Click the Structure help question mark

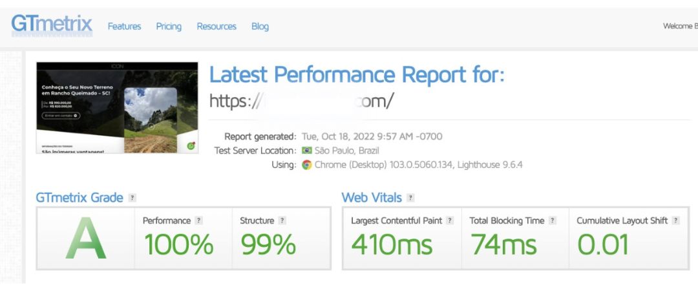point(282,221)
